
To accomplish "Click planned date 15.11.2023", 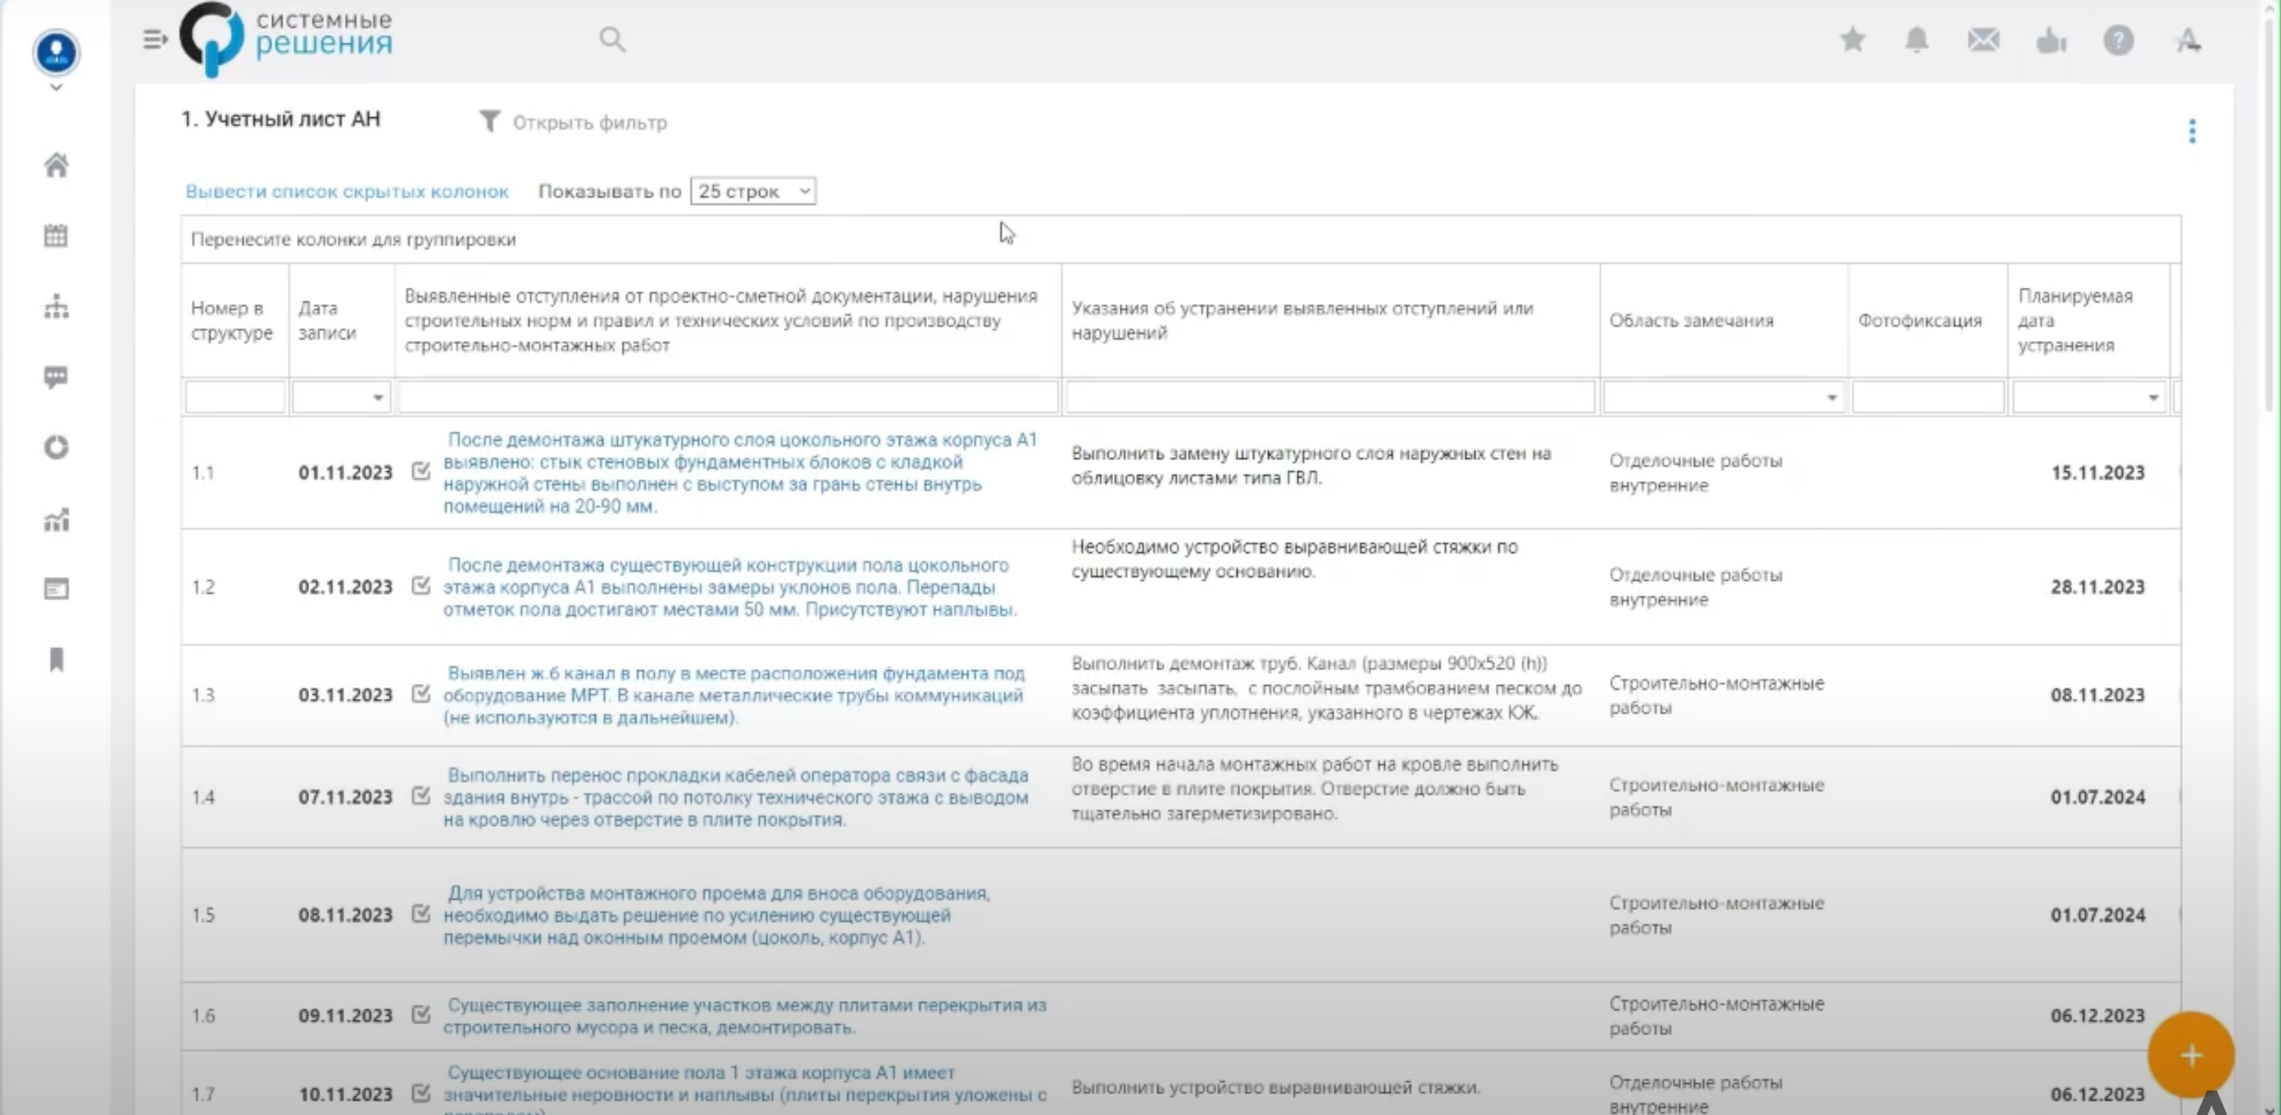I will pyautogui.click(x=2097, y=473).
